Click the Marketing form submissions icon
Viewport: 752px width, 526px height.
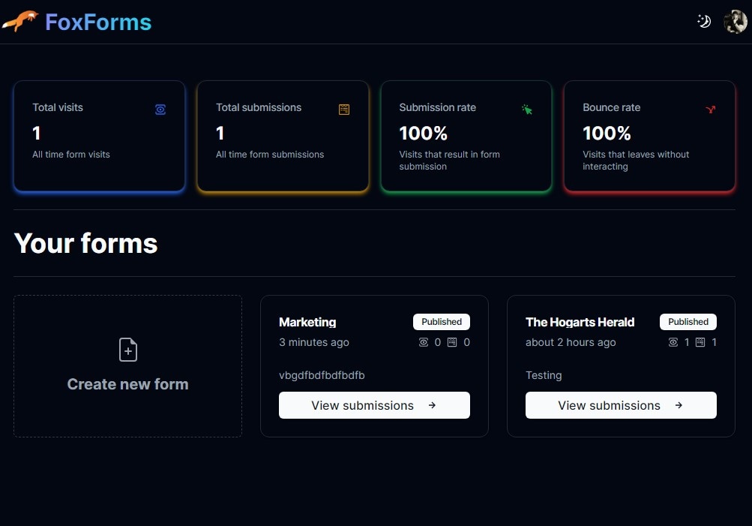[x=452, y=342]
